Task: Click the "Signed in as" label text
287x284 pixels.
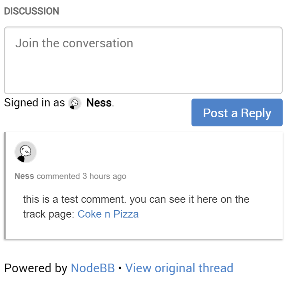Action: pyautogui.click(x=34, y=103)
